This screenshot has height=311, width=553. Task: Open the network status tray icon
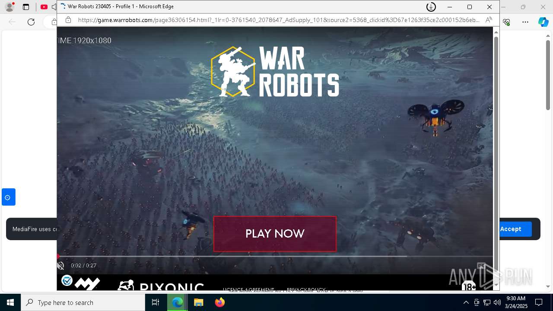(x=487, y=302)
